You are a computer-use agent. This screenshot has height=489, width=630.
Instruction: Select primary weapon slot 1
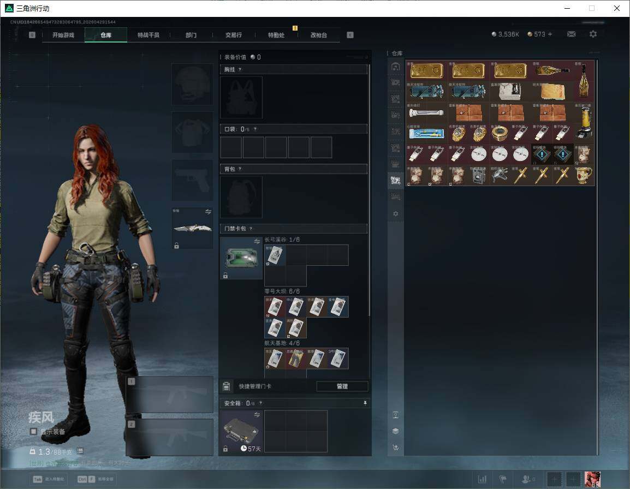tap(170, 395)
